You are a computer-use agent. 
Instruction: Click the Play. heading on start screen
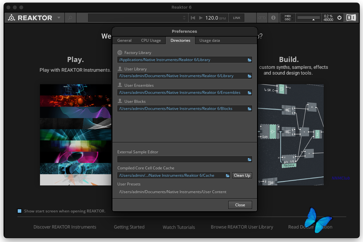75,59
